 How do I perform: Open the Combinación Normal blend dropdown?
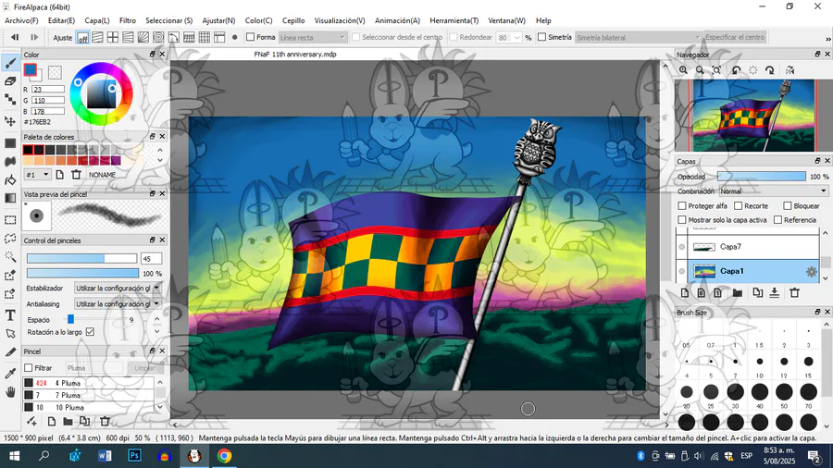(x=774, y=191)
